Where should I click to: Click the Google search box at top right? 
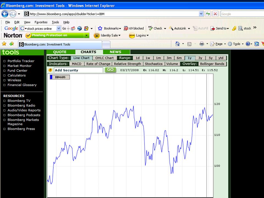(242, 14)
